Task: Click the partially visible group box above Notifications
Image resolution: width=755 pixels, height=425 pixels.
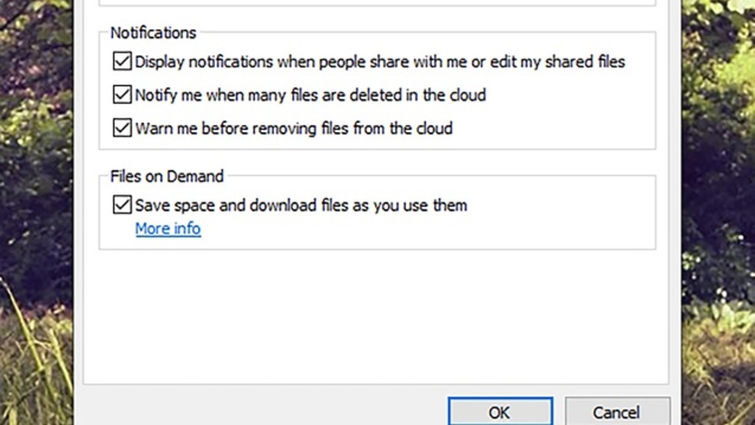Action: pyautogui.click(x=377, y=3)
